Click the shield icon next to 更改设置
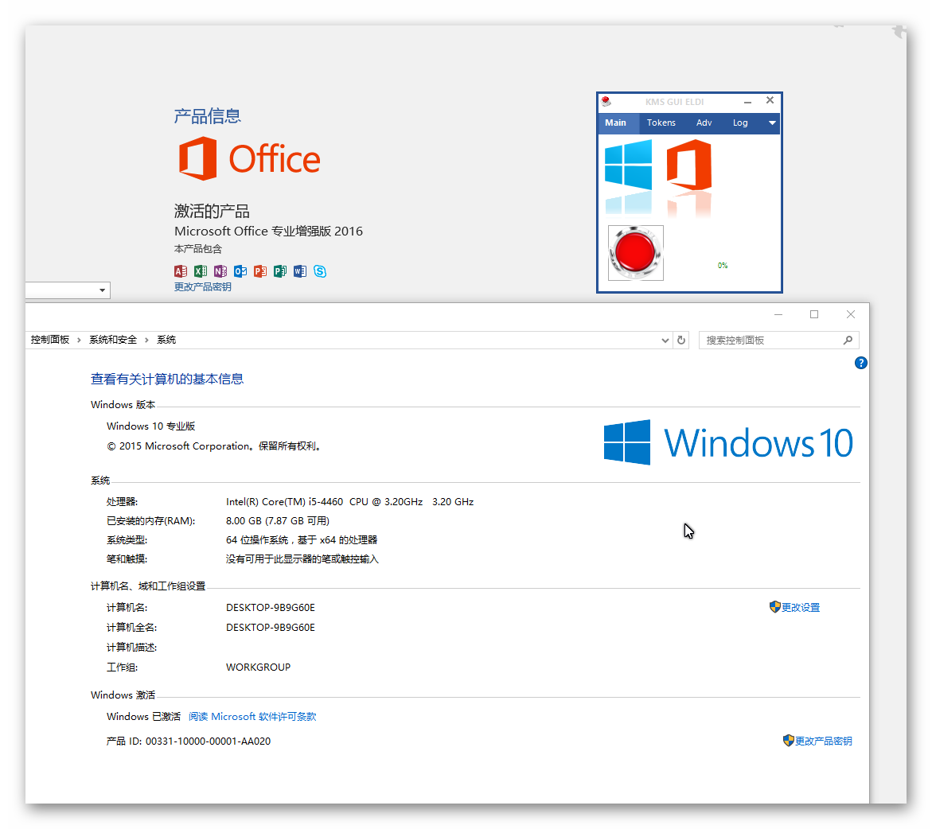The width and height of the screenshot is (932, 829). point(774,607)
